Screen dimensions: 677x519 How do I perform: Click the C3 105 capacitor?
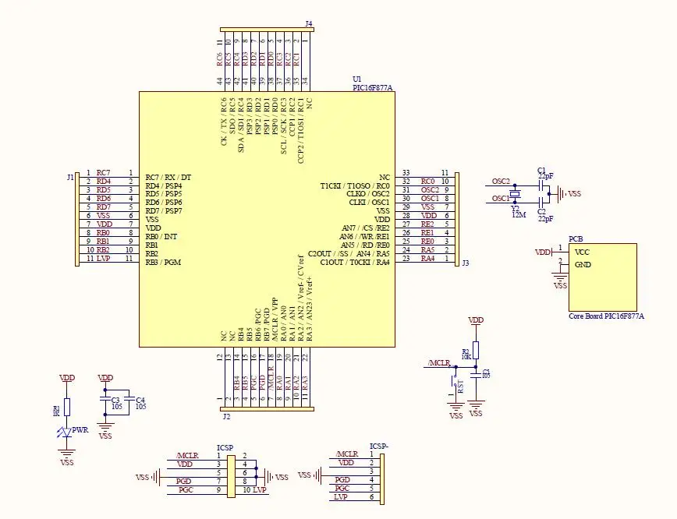click(105, 399)
